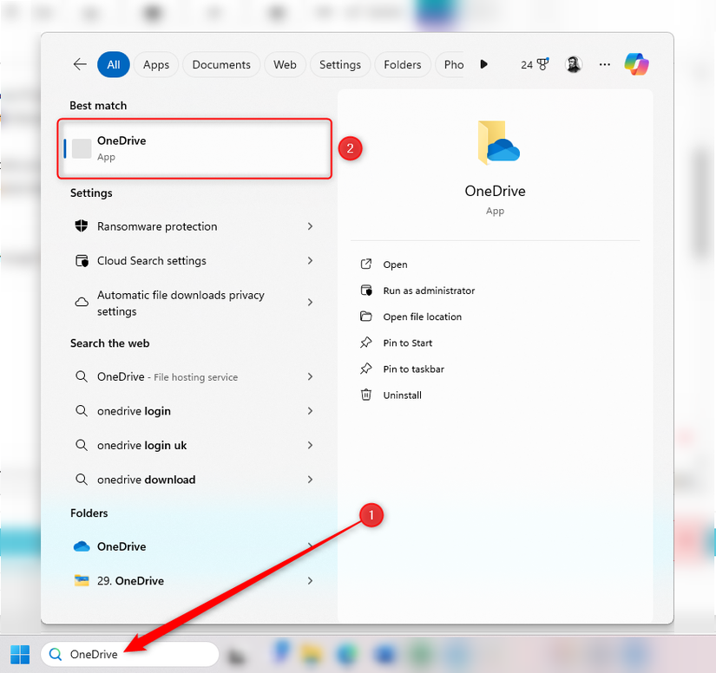Click the back arrow in search window
This screenshot has width=716, height=673.
tap(80, 63)
